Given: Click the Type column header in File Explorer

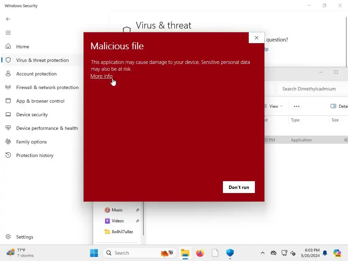Looking at the screenshot, I should [309, 120].
